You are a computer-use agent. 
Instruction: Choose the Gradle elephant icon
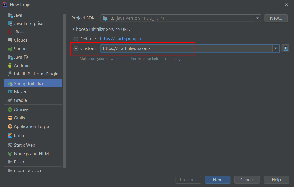point(10,100)
